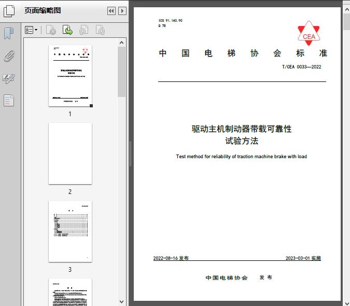Open thumbnail options dropdown menu

pos(31,30)
